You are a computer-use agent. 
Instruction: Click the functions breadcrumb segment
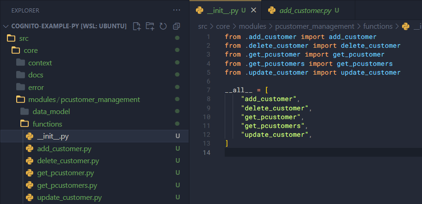378,26
